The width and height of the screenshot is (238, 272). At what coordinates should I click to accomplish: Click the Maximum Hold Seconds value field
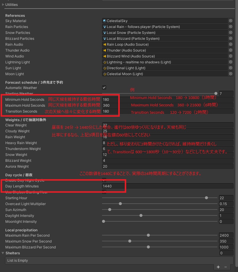pos(168,105)
